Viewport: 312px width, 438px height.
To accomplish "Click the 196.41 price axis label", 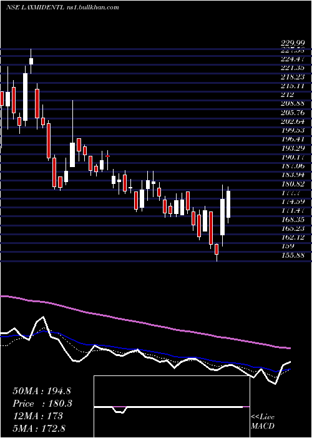I will click(292, 139).
